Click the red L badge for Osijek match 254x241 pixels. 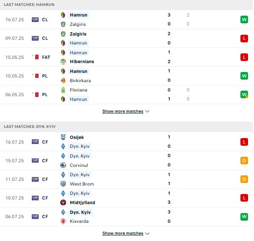244,142
